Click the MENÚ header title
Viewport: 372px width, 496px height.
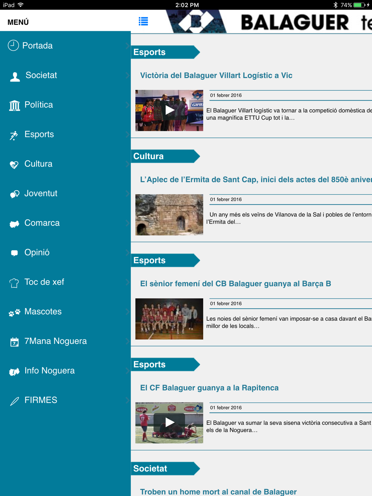[18, 22]
